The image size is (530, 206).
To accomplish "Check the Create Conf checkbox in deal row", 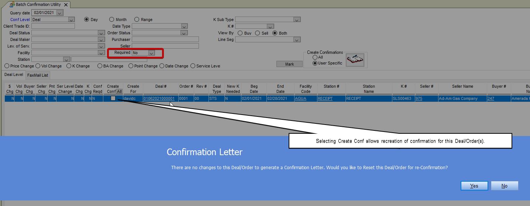I will [113, 98].
